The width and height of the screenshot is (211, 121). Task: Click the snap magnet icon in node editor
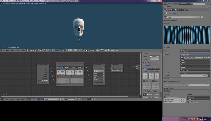coord(86,99)
